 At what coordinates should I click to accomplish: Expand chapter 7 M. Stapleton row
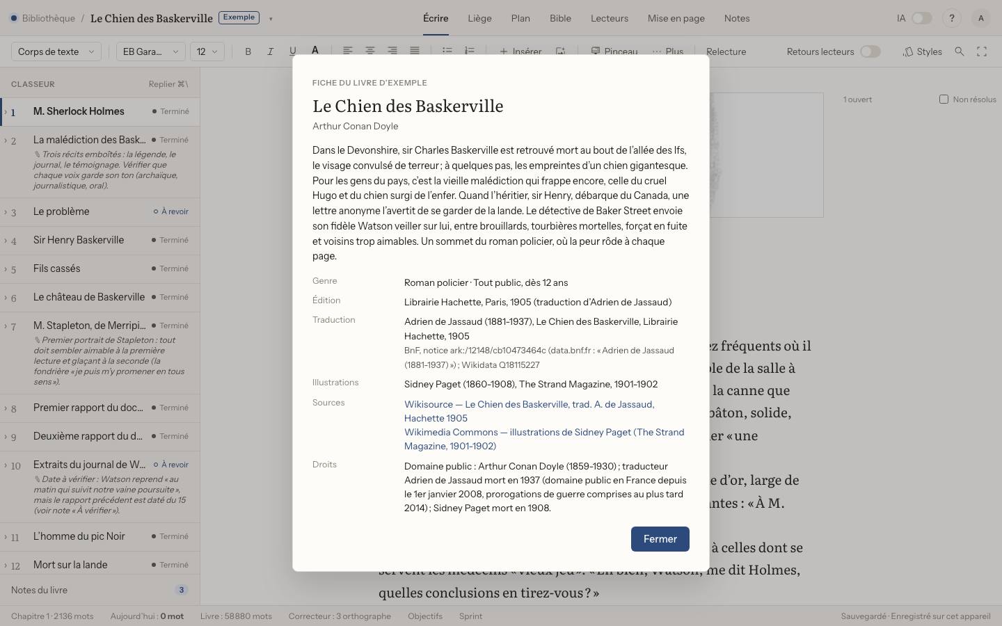[x=6, y=326]
